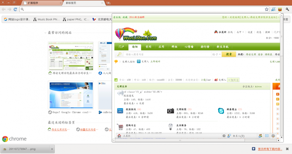The width and height of the screenshot is (292, 154).
Task: Click the 消息 link in user bar
Action: pos(259,32)
